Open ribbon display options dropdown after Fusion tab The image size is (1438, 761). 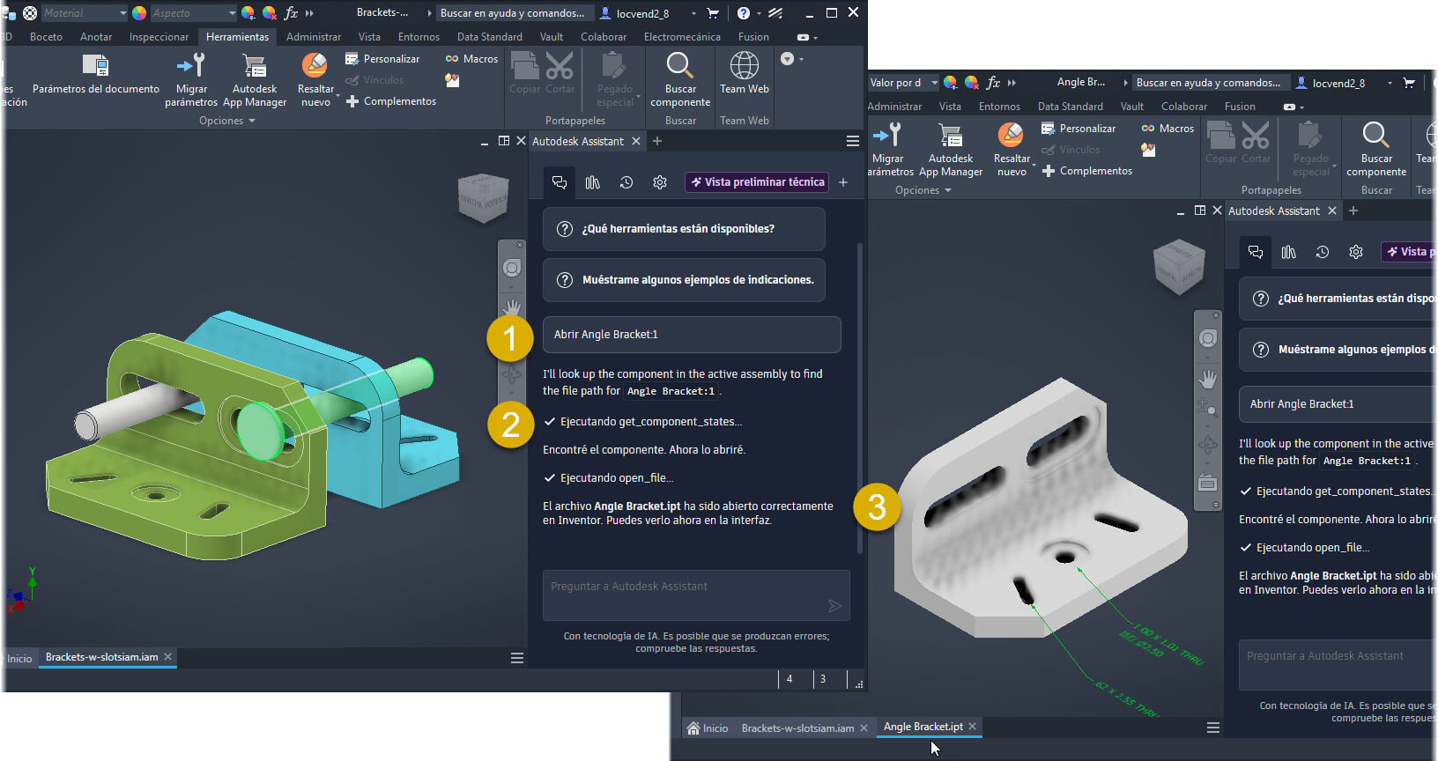(807, 37)
